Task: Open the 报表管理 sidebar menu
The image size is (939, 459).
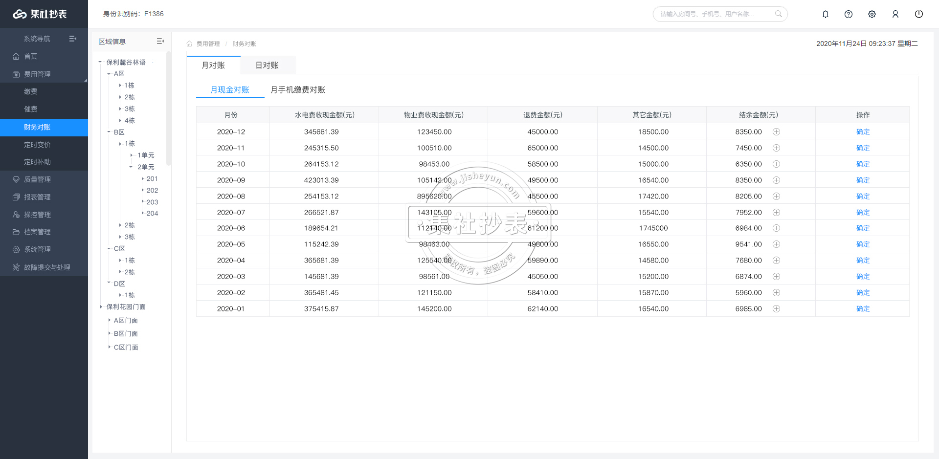Action: (x=37, y=197)
